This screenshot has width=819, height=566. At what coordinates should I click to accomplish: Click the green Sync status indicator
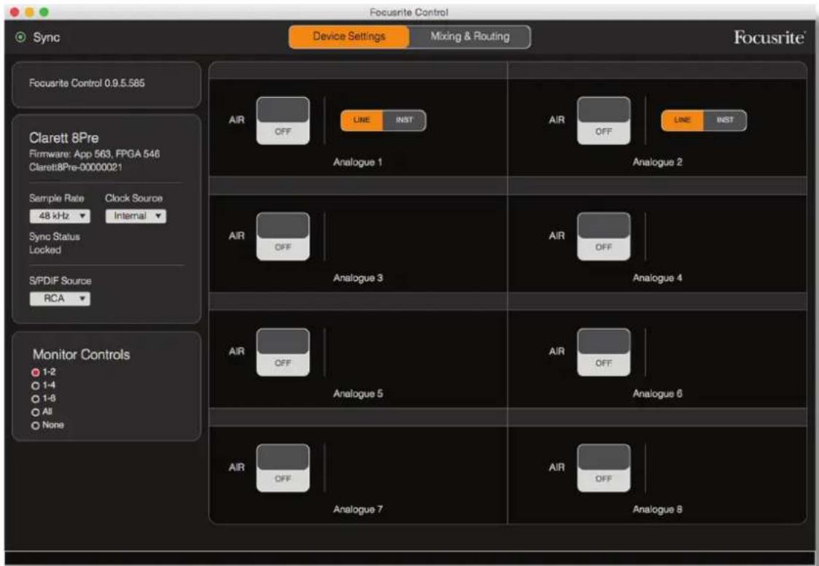coord(20,37)
